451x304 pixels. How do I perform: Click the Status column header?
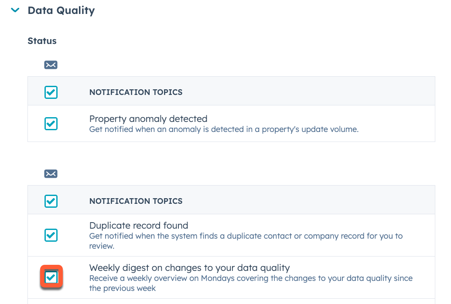[x=42, y=41]
